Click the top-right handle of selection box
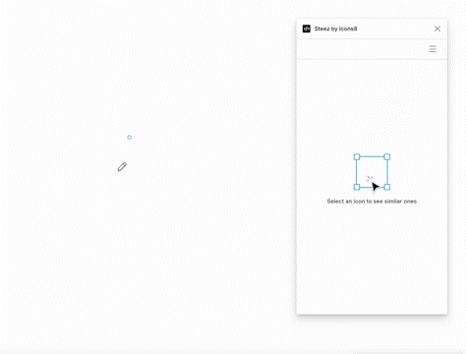This screenshot has width=466, height=354. 387,157
